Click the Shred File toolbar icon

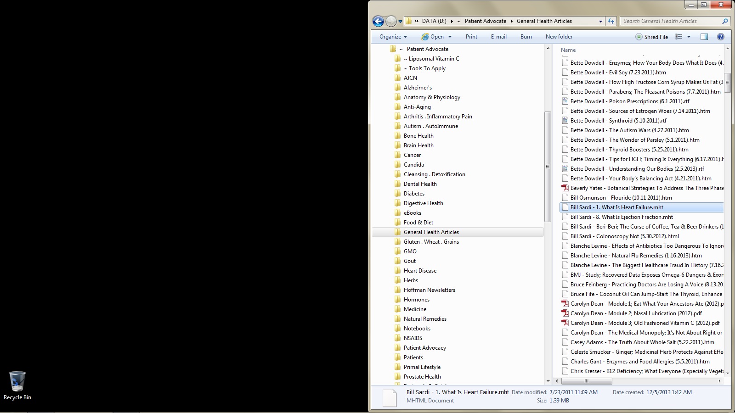pos(639,37)
